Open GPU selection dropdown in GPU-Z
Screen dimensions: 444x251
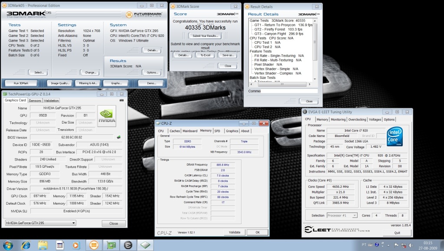point(40,223)
